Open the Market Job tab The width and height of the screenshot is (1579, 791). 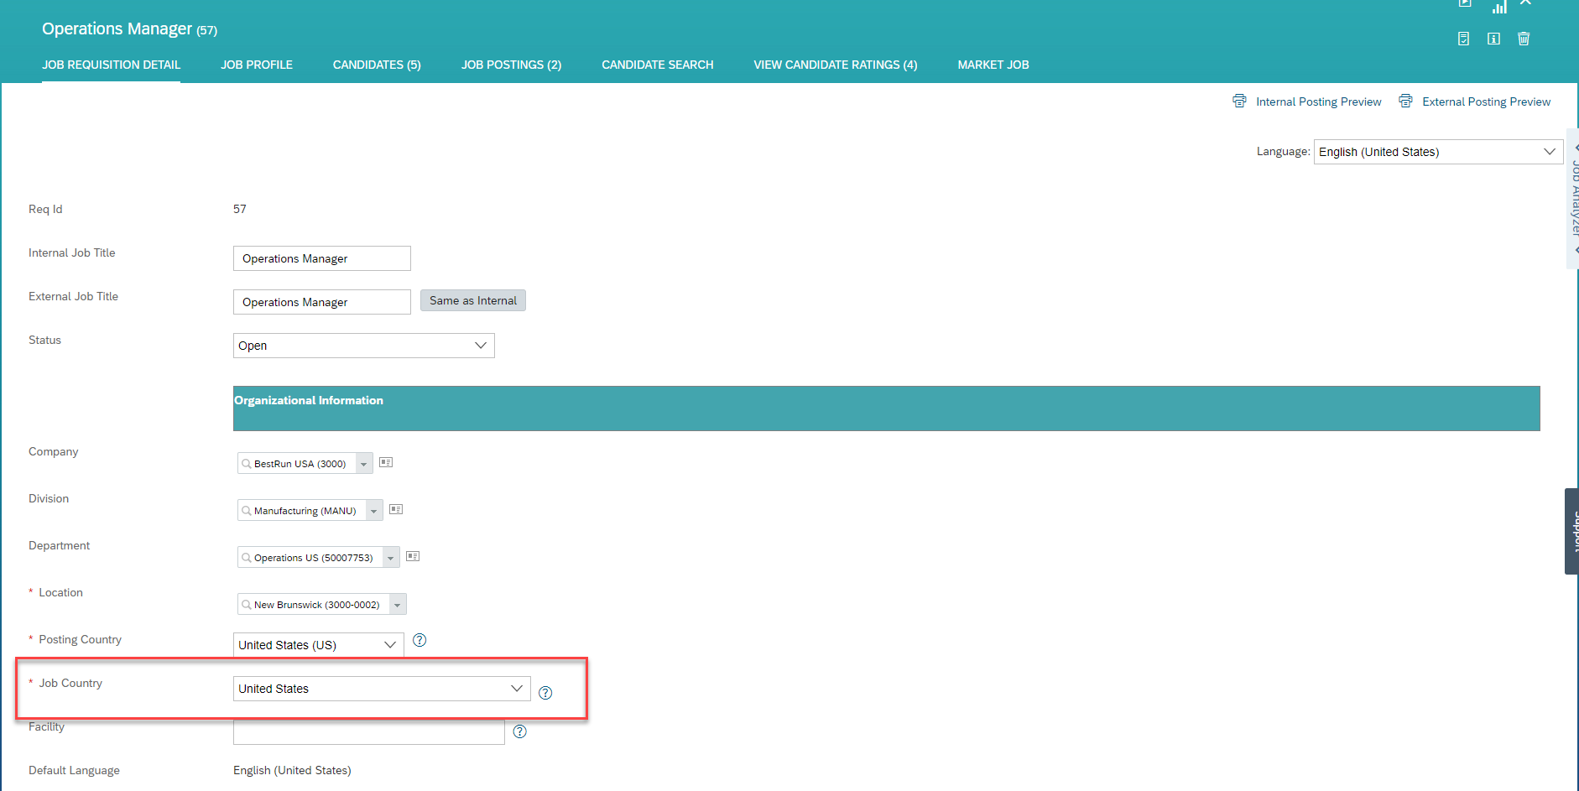(993, 65)
